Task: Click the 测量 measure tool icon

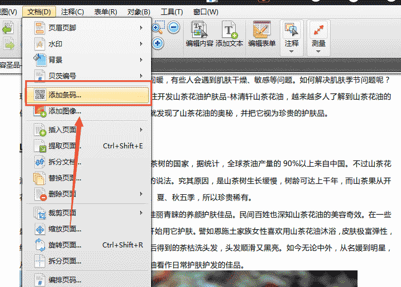Action: pos(319,30)
